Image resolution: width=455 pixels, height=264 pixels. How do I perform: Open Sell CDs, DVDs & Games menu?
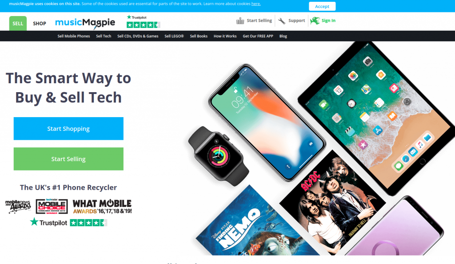(138, 36)
